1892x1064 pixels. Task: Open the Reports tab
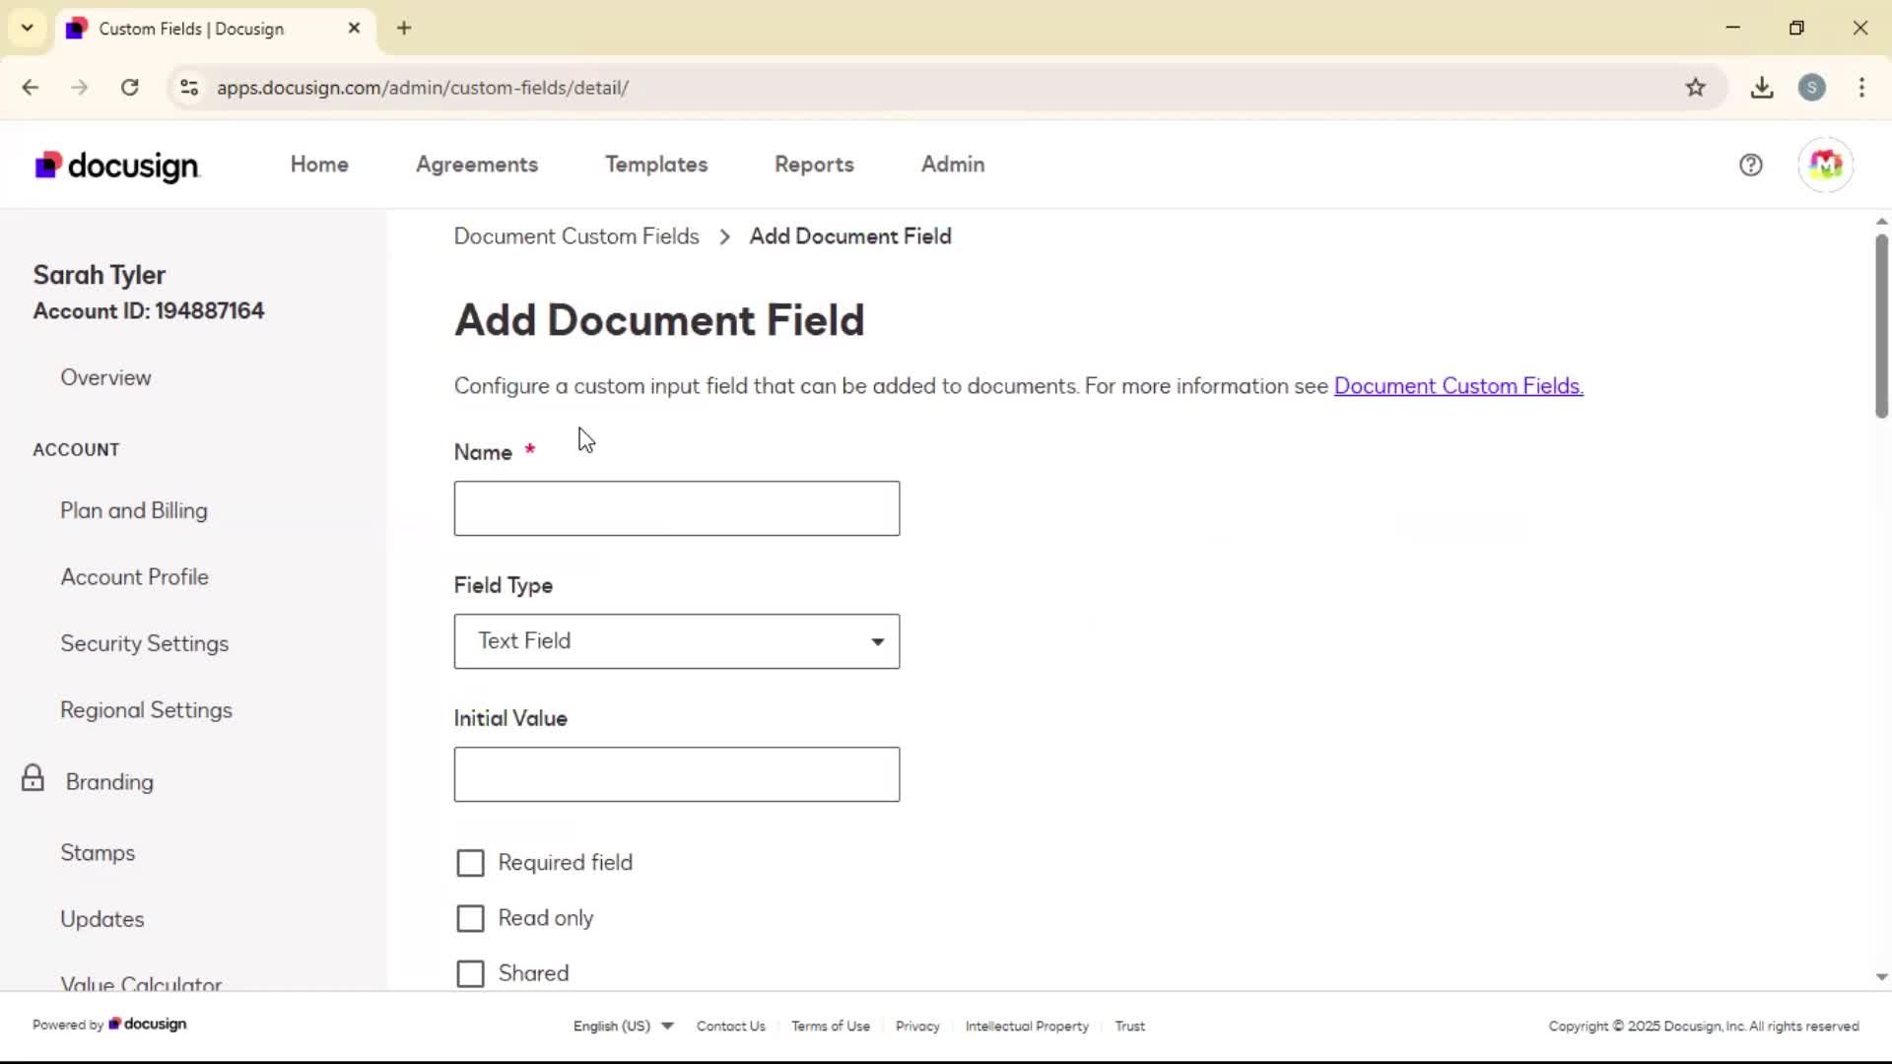click(814, 165)
